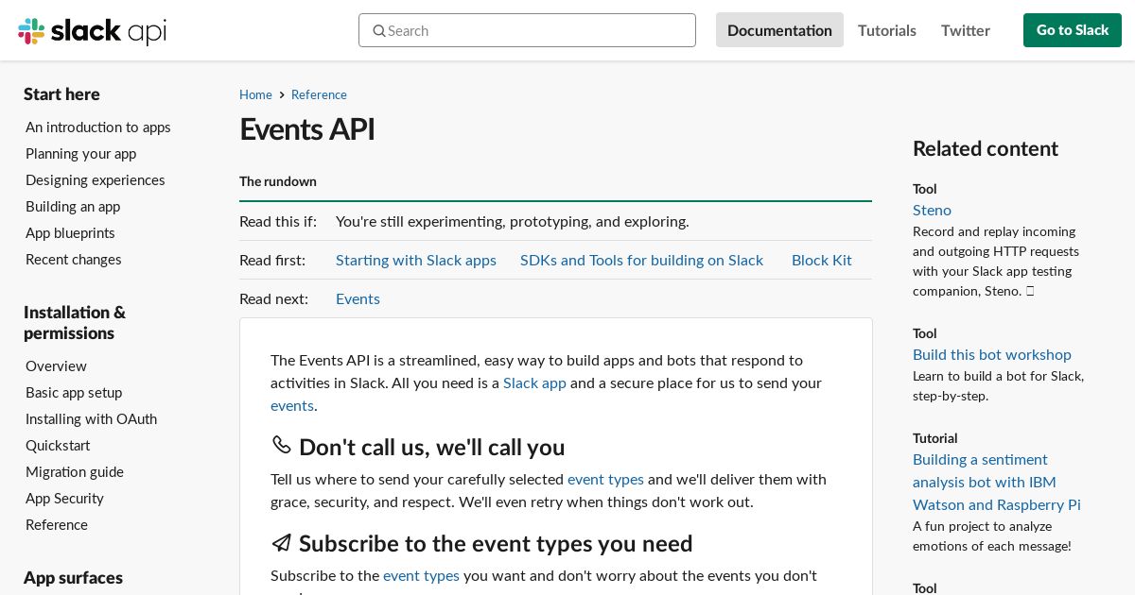Click the 'Slack app' inline link
Screen dimensions: 1135x595
pos(534,382)
